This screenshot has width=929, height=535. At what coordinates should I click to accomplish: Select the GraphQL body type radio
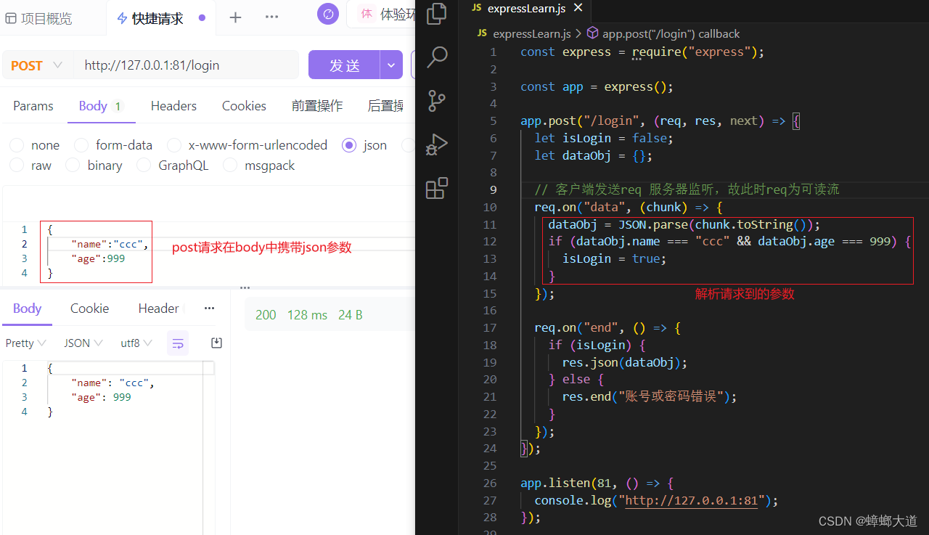click(x=144, y=166)
